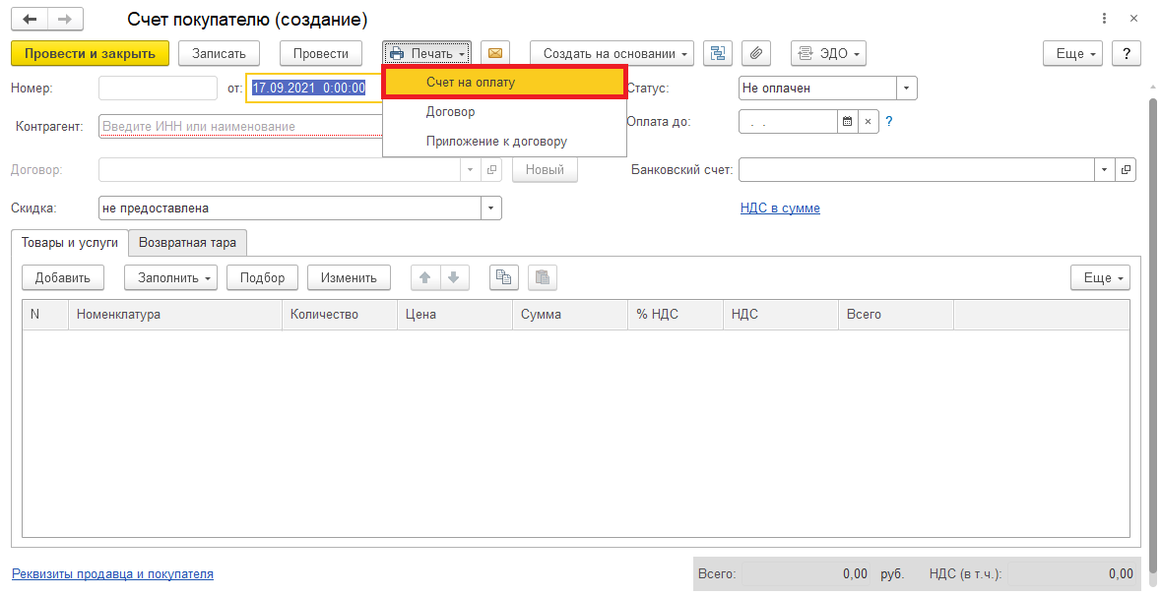The image size is (1161, 595).
Task: Open Создать на основании dropdown menu
Action: coord(612,53)
